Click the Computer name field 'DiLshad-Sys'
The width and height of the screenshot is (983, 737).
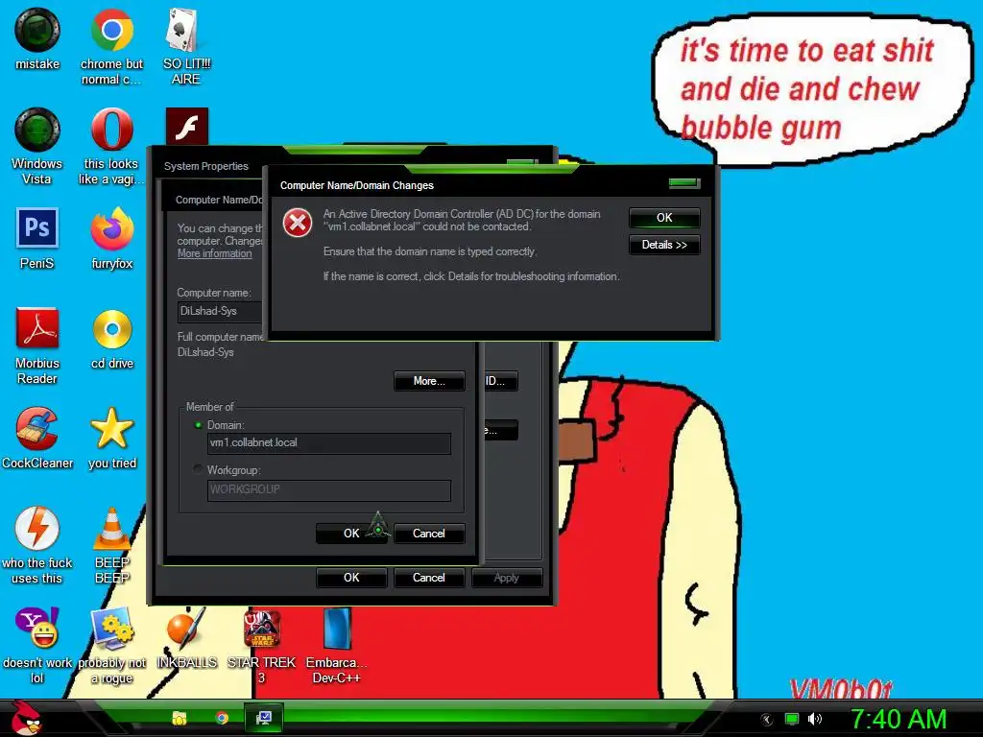click(220, 311)
